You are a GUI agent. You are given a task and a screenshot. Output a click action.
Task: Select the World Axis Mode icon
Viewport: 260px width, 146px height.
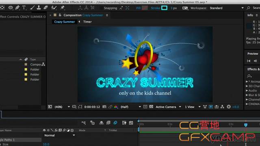(x=86, y=8)
